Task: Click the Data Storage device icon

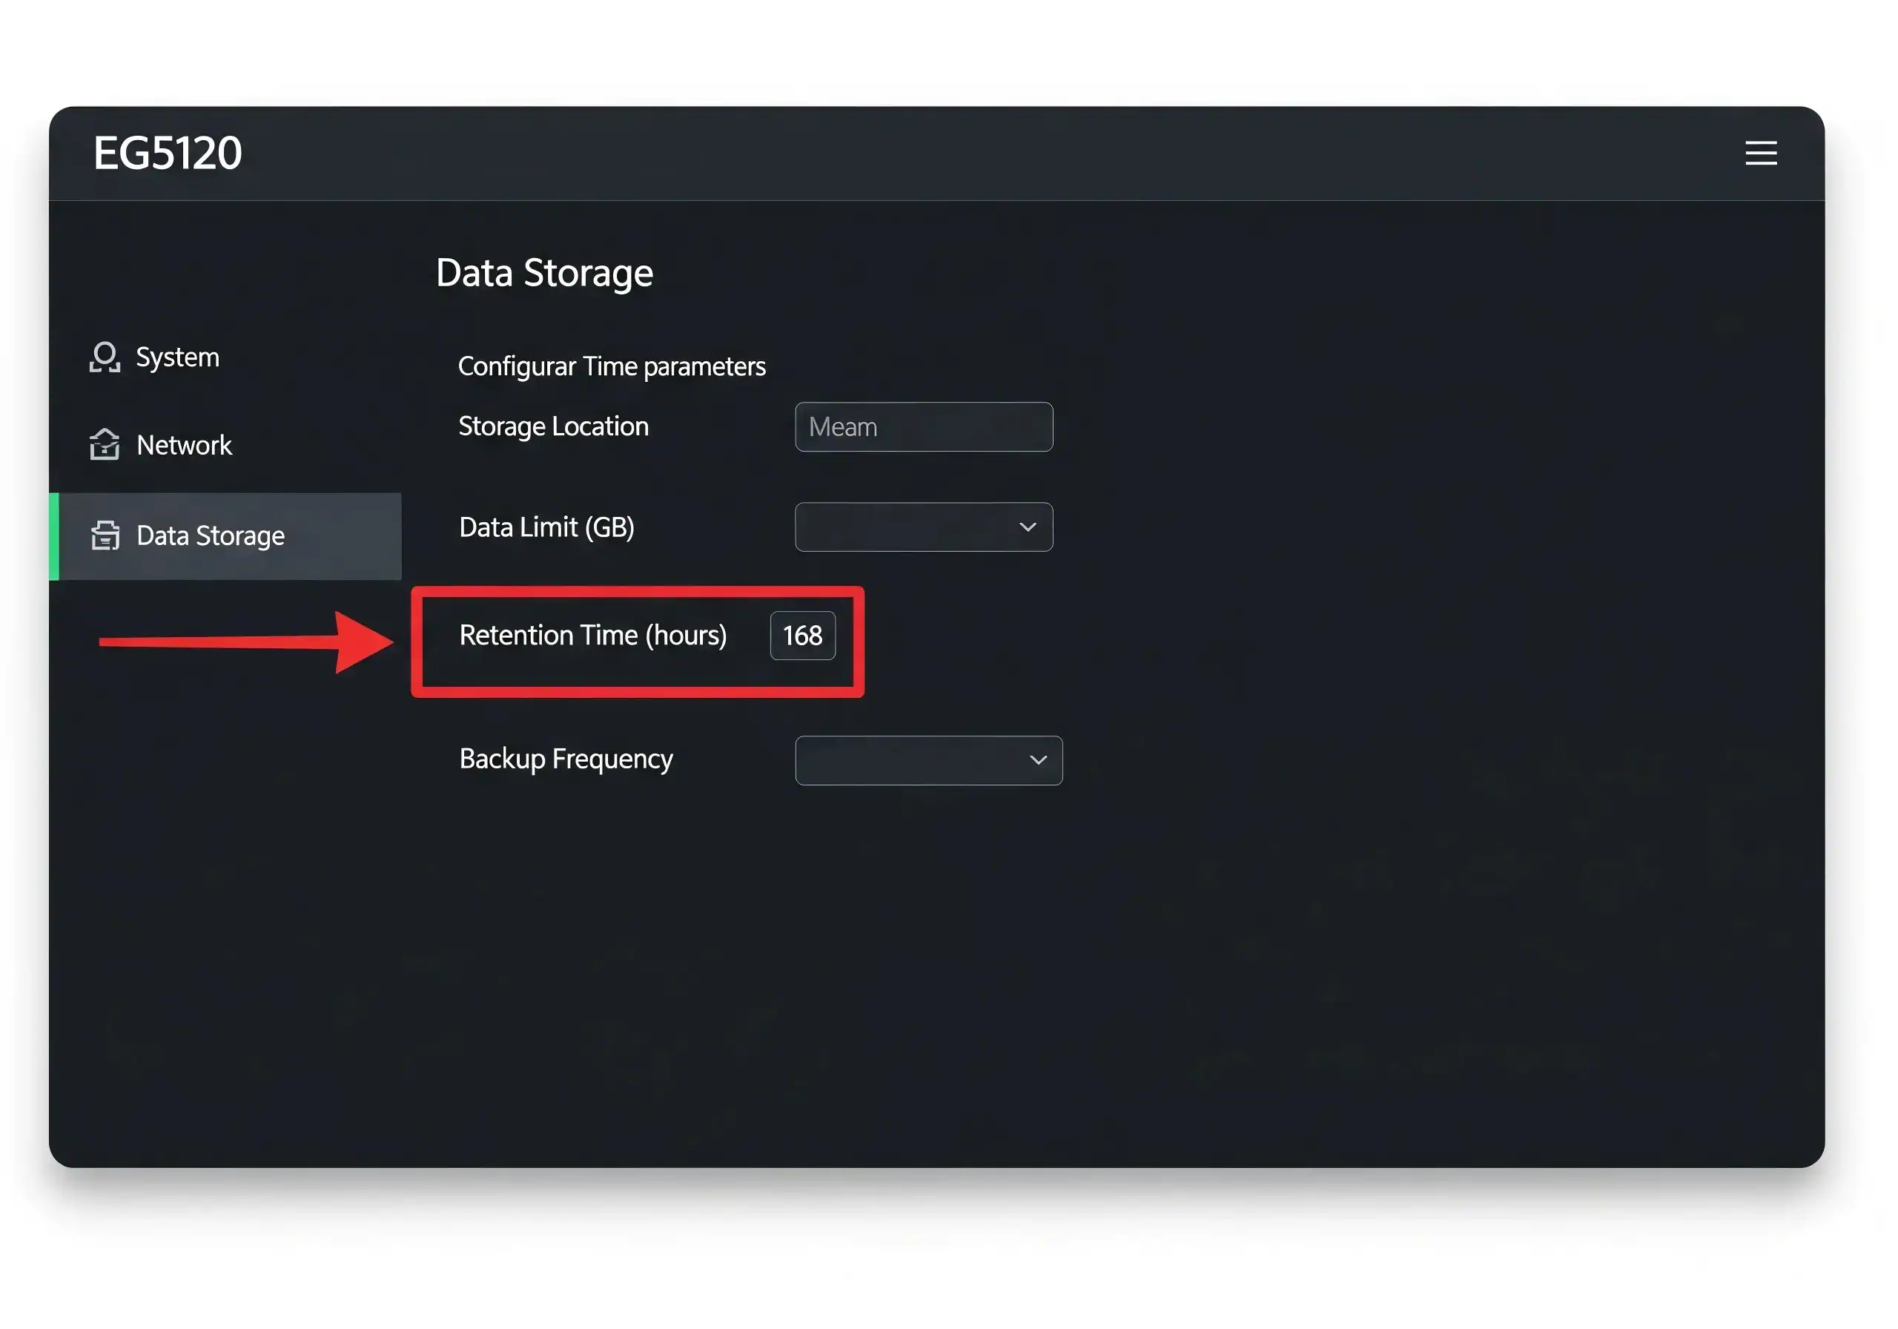Action: click(105, 536)
